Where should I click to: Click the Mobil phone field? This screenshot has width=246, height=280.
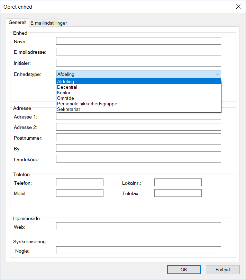coord(80,193)
